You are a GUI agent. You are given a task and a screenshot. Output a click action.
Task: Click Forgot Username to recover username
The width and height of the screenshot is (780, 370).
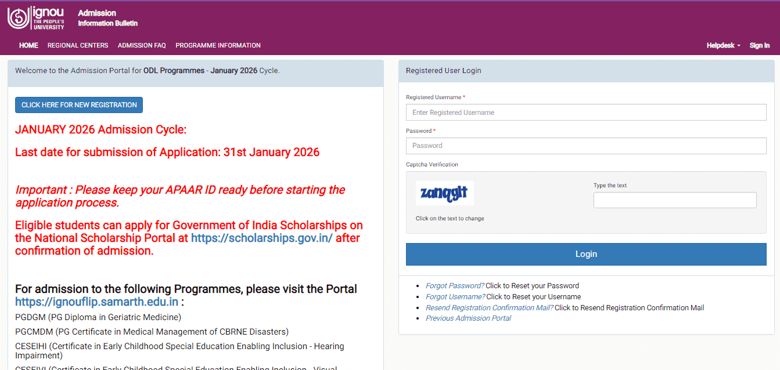(454, 296)
